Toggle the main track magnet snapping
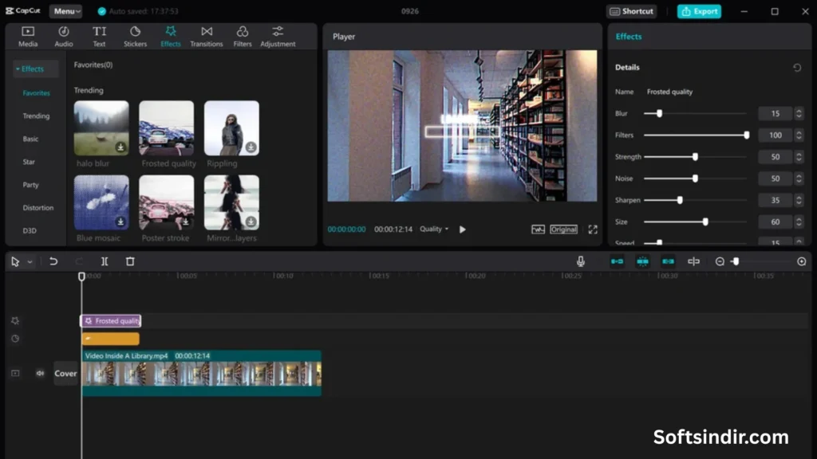The width and height of the screenshot is (817, 459). [617, 261]
